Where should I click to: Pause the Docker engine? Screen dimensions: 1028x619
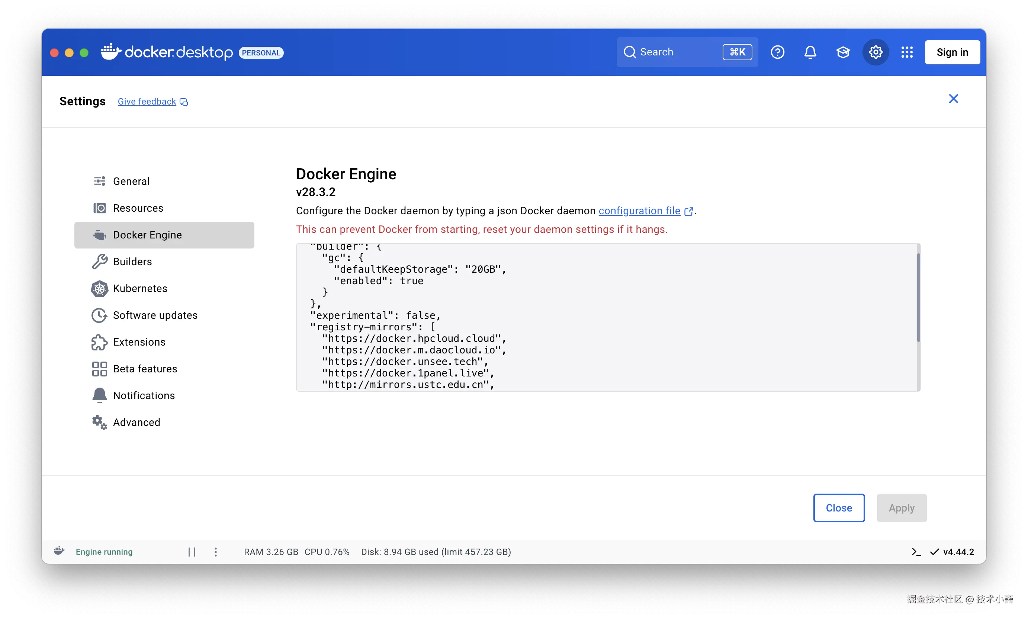point(192,552)
